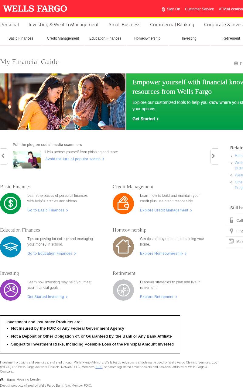Open the purple Investing pie chart icon
The width and height of the screenshot is (243, 390).
(11, 290)
